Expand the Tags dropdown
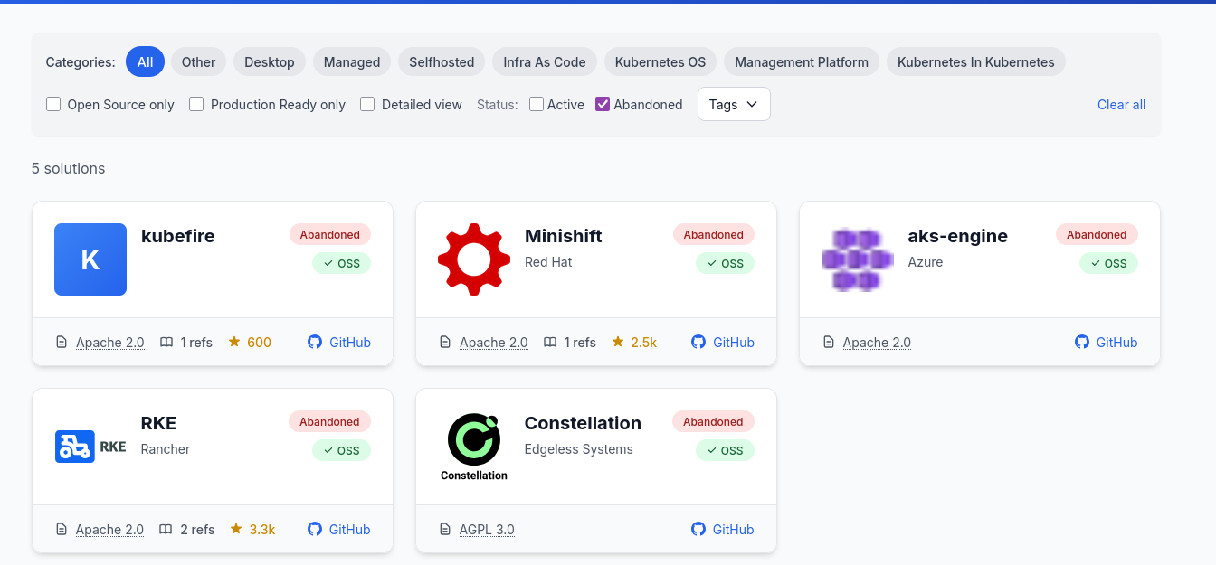The height and width of the screenshot is (565, 1216). (733, 105)
